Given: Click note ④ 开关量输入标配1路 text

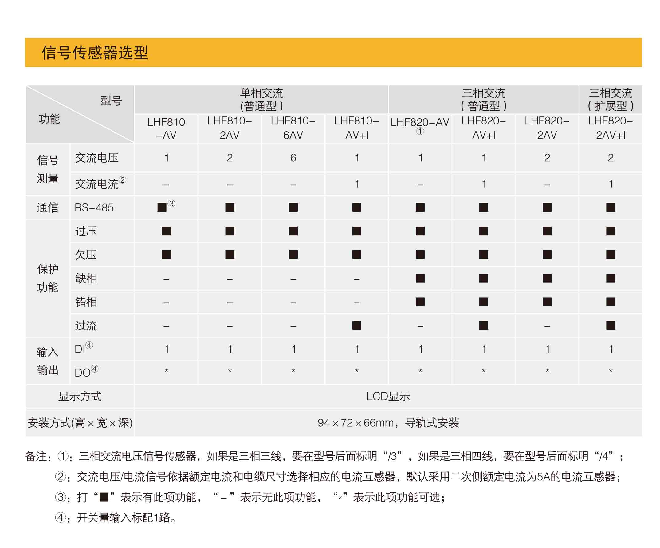Looking at the screenshot, I should tap(126, 518).
